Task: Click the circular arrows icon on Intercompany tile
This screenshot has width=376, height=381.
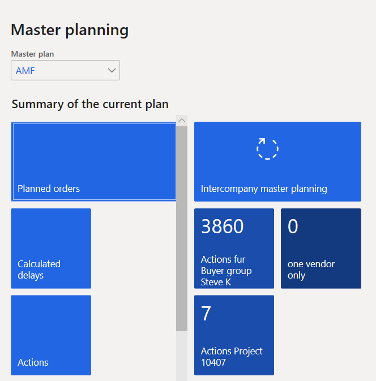Action: [x=267, y=148]
